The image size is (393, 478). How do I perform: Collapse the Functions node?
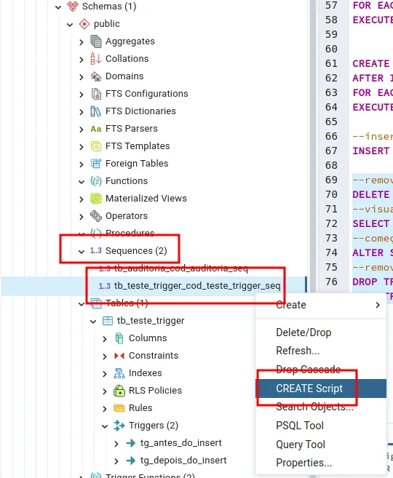(x=82, y=182)
